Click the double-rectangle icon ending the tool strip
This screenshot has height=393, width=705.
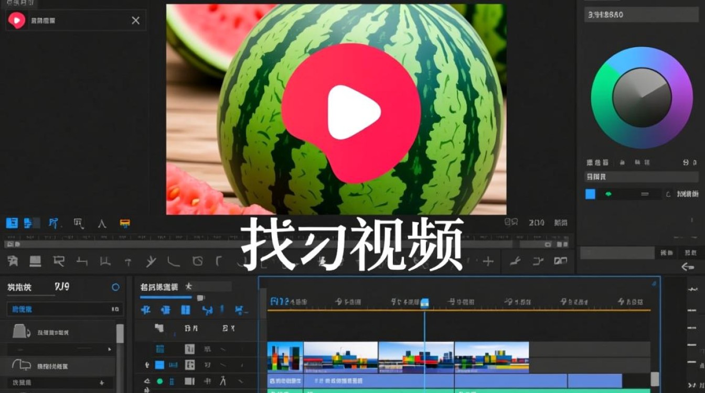point(561,260)
